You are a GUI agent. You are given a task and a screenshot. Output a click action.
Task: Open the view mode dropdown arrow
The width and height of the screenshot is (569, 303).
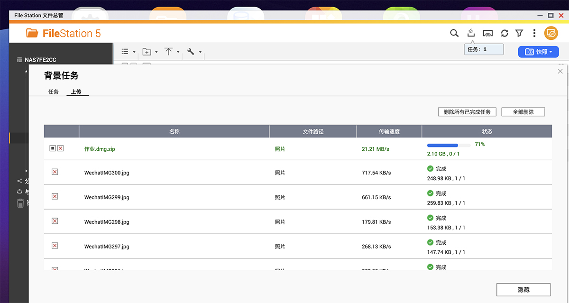[x=134, y=52]
